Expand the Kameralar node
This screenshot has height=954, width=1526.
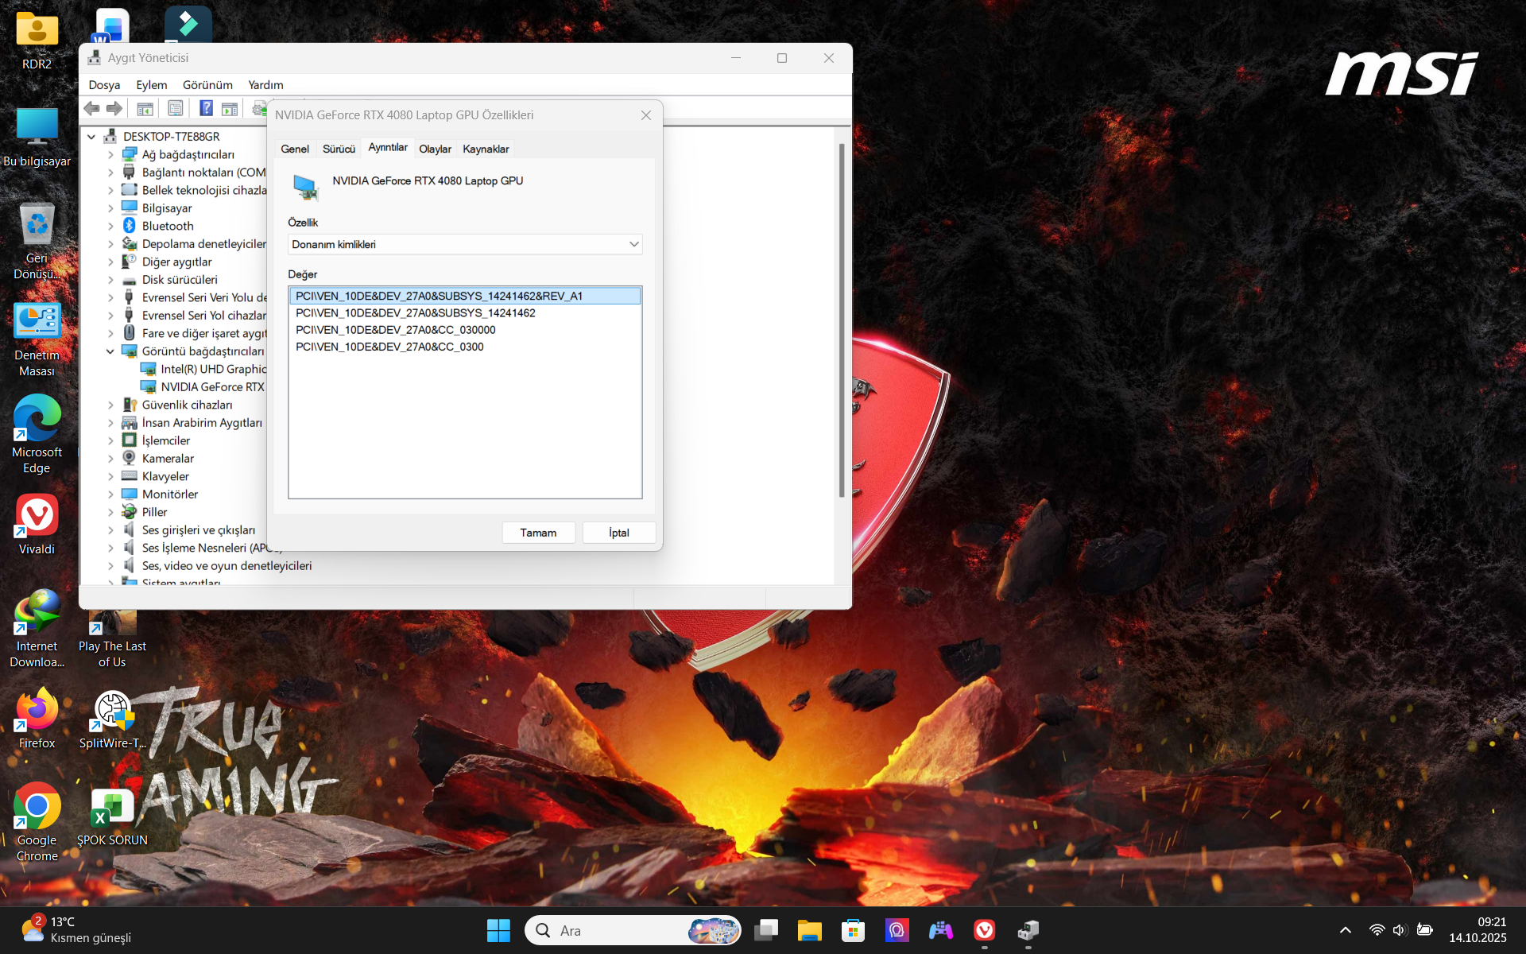(110, 459)
